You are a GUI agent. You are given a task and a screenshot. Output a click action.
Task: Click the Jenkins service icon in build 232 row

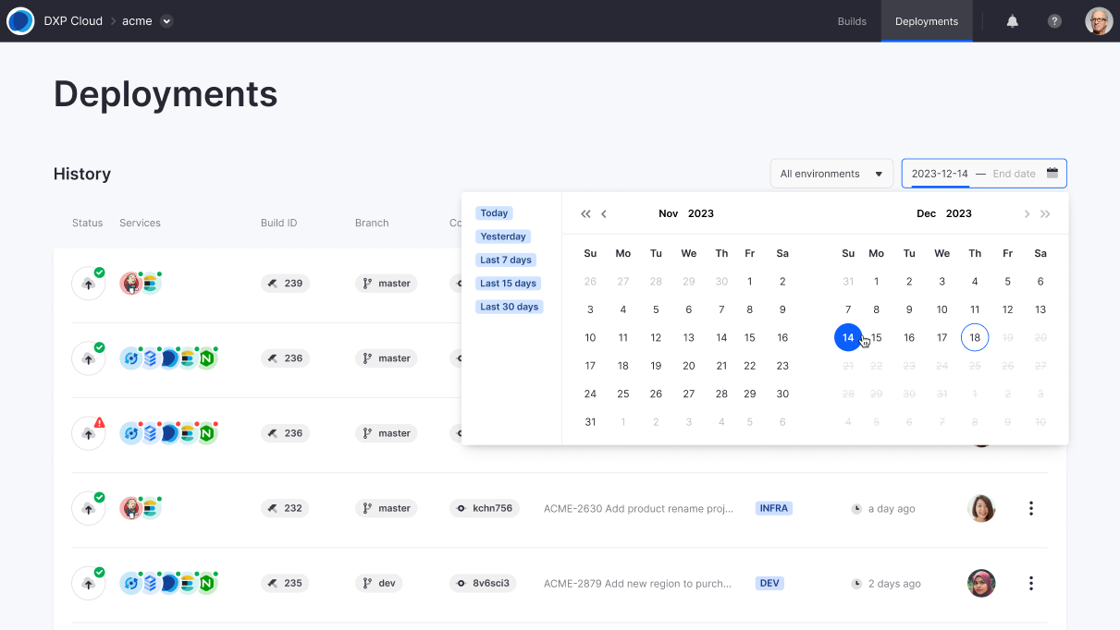coord(130,508)
